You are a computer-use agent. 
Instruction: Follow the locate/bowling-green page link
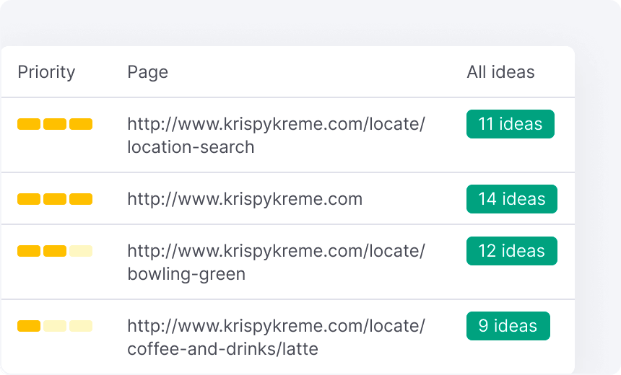tap(276, 262)
